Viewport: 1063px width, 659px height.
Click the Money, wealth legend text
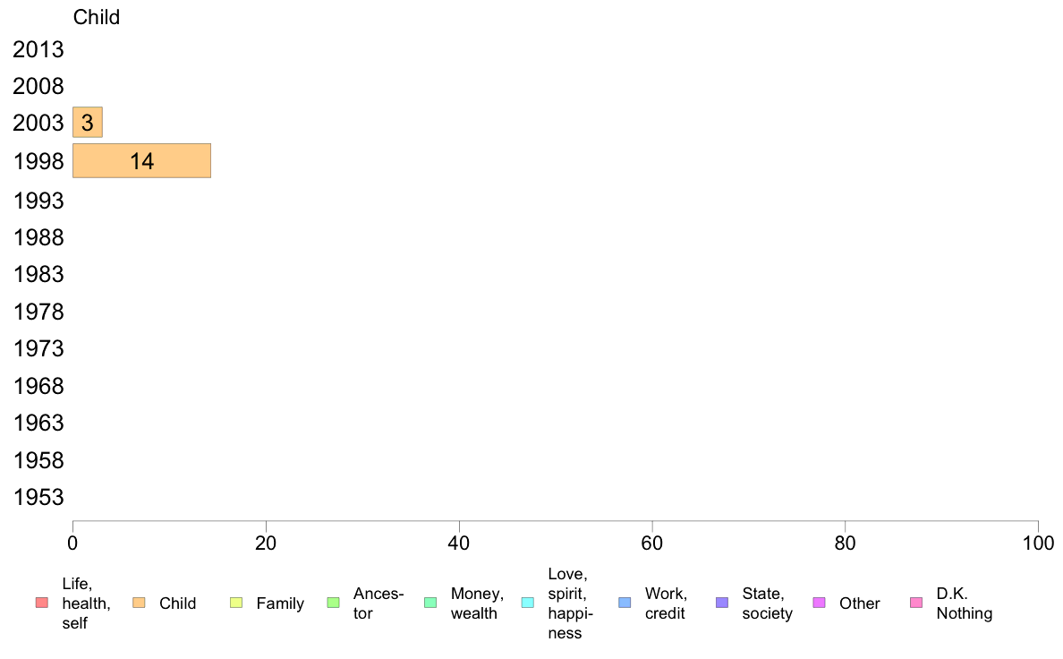[477, 603]
